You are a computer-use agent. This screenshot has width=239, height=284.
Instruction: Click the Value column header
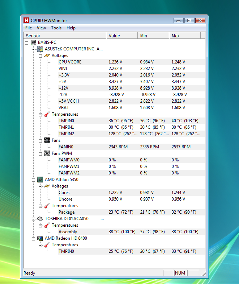122,36
